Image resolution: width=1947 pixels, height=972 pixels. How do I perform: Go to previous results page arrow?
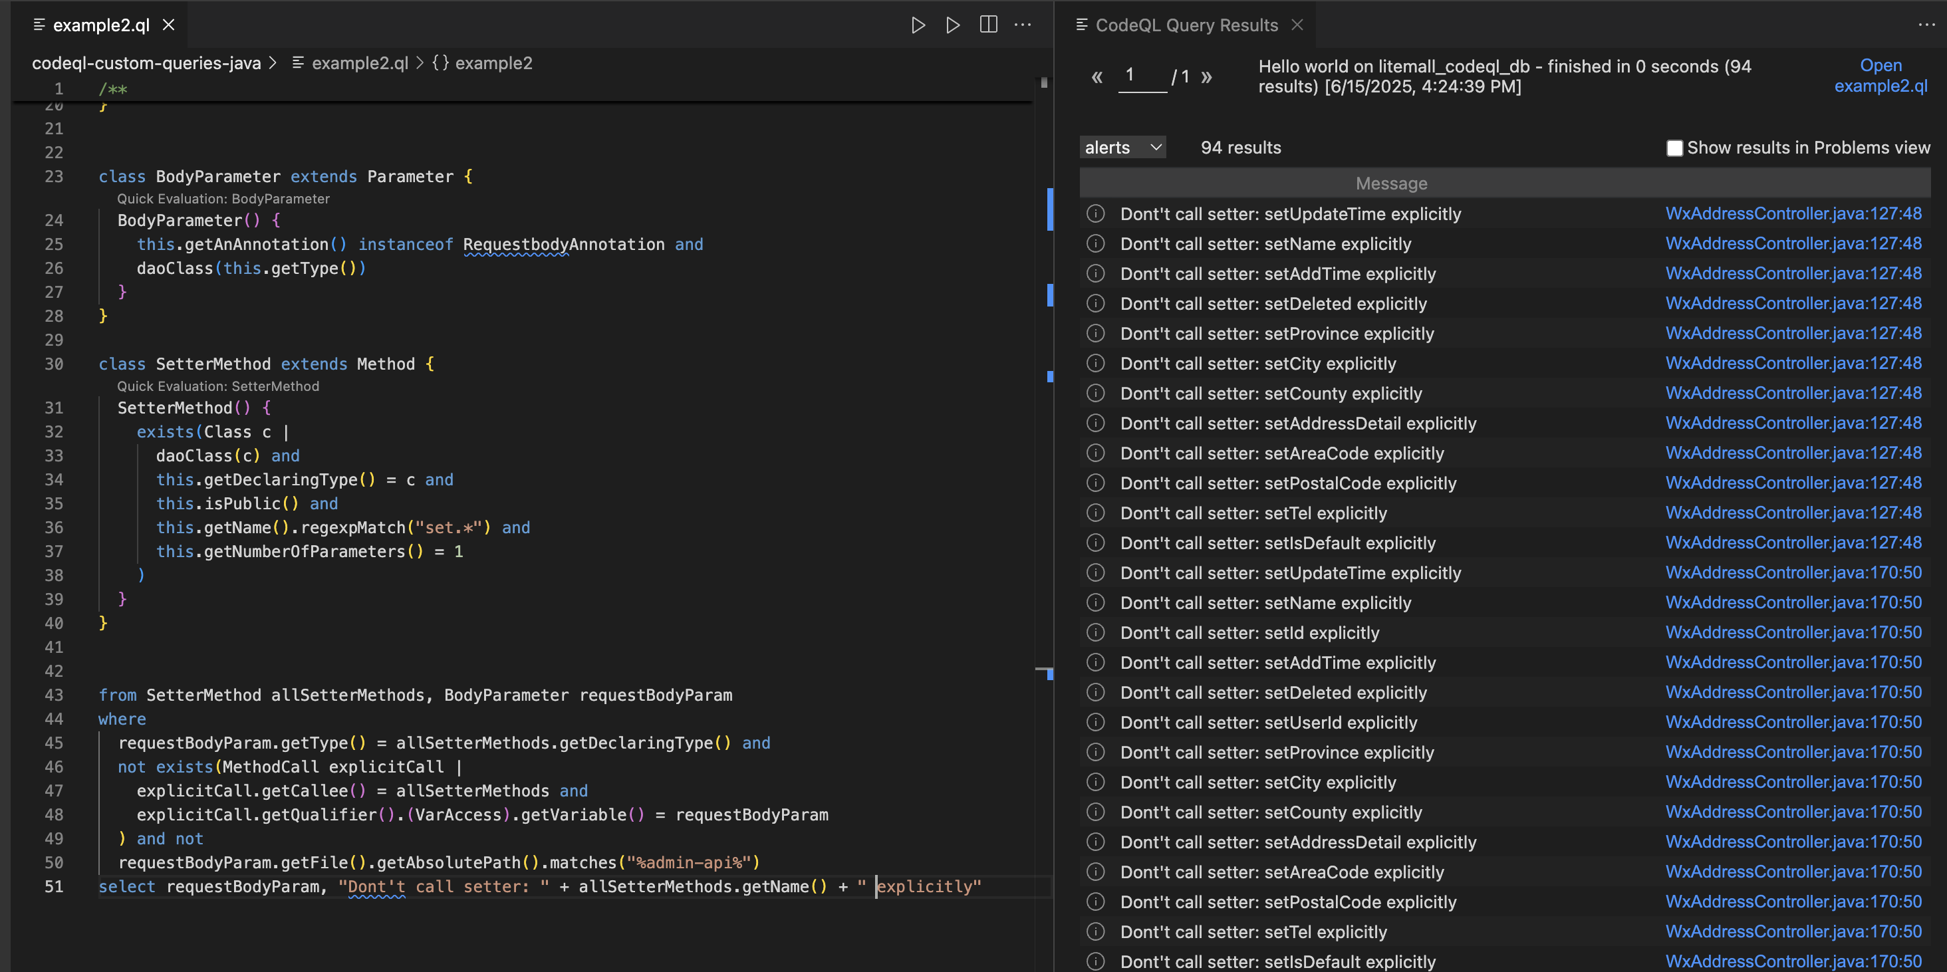(x=1097, y=76)
